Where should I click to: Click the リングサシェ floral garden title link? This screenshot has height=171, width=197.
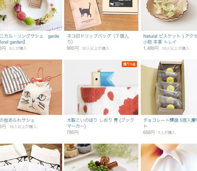[x=30, y=39]
